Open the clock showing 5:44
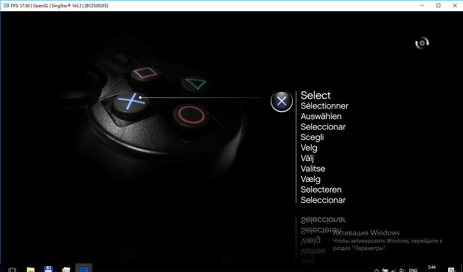 [432, 268]
